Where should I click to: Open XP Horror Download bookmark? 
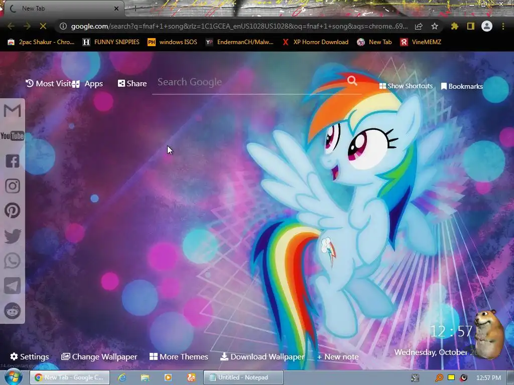click(x=315, y=42)
